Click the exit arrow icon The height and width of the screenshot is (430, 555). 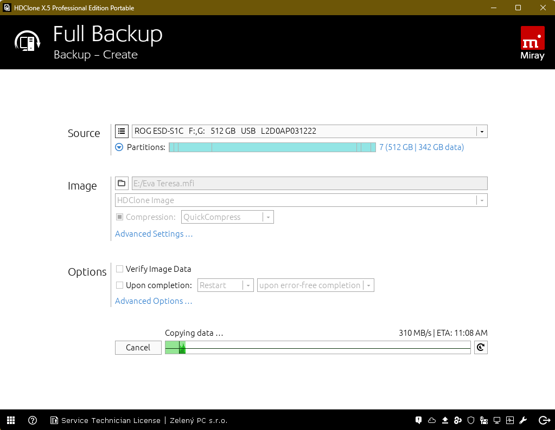point(544,420)
